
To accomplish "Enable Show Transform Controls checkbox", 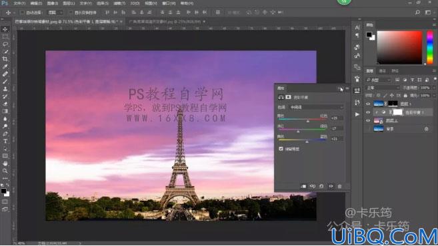I will (71, 13).
